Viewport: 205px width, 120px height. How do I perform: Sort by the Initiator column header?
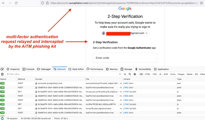tap(149, 79)
